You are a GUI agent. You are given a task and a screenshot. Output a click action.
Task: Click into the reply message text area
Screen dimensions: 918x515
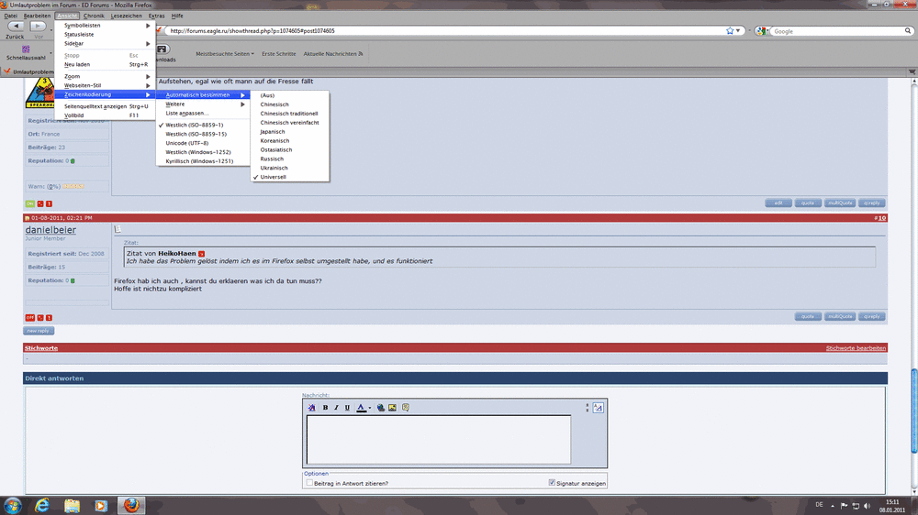click(x=439, y=440)
